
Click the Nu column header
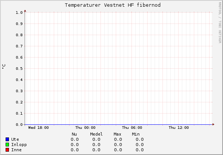tap(74, 134)
